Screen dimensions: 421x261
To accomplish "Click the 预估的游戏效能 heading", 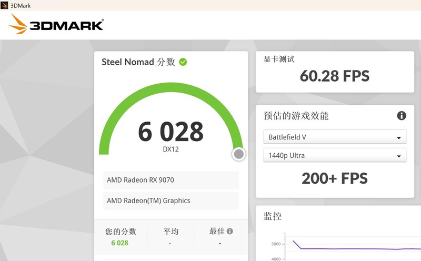I will click(296, 116).
